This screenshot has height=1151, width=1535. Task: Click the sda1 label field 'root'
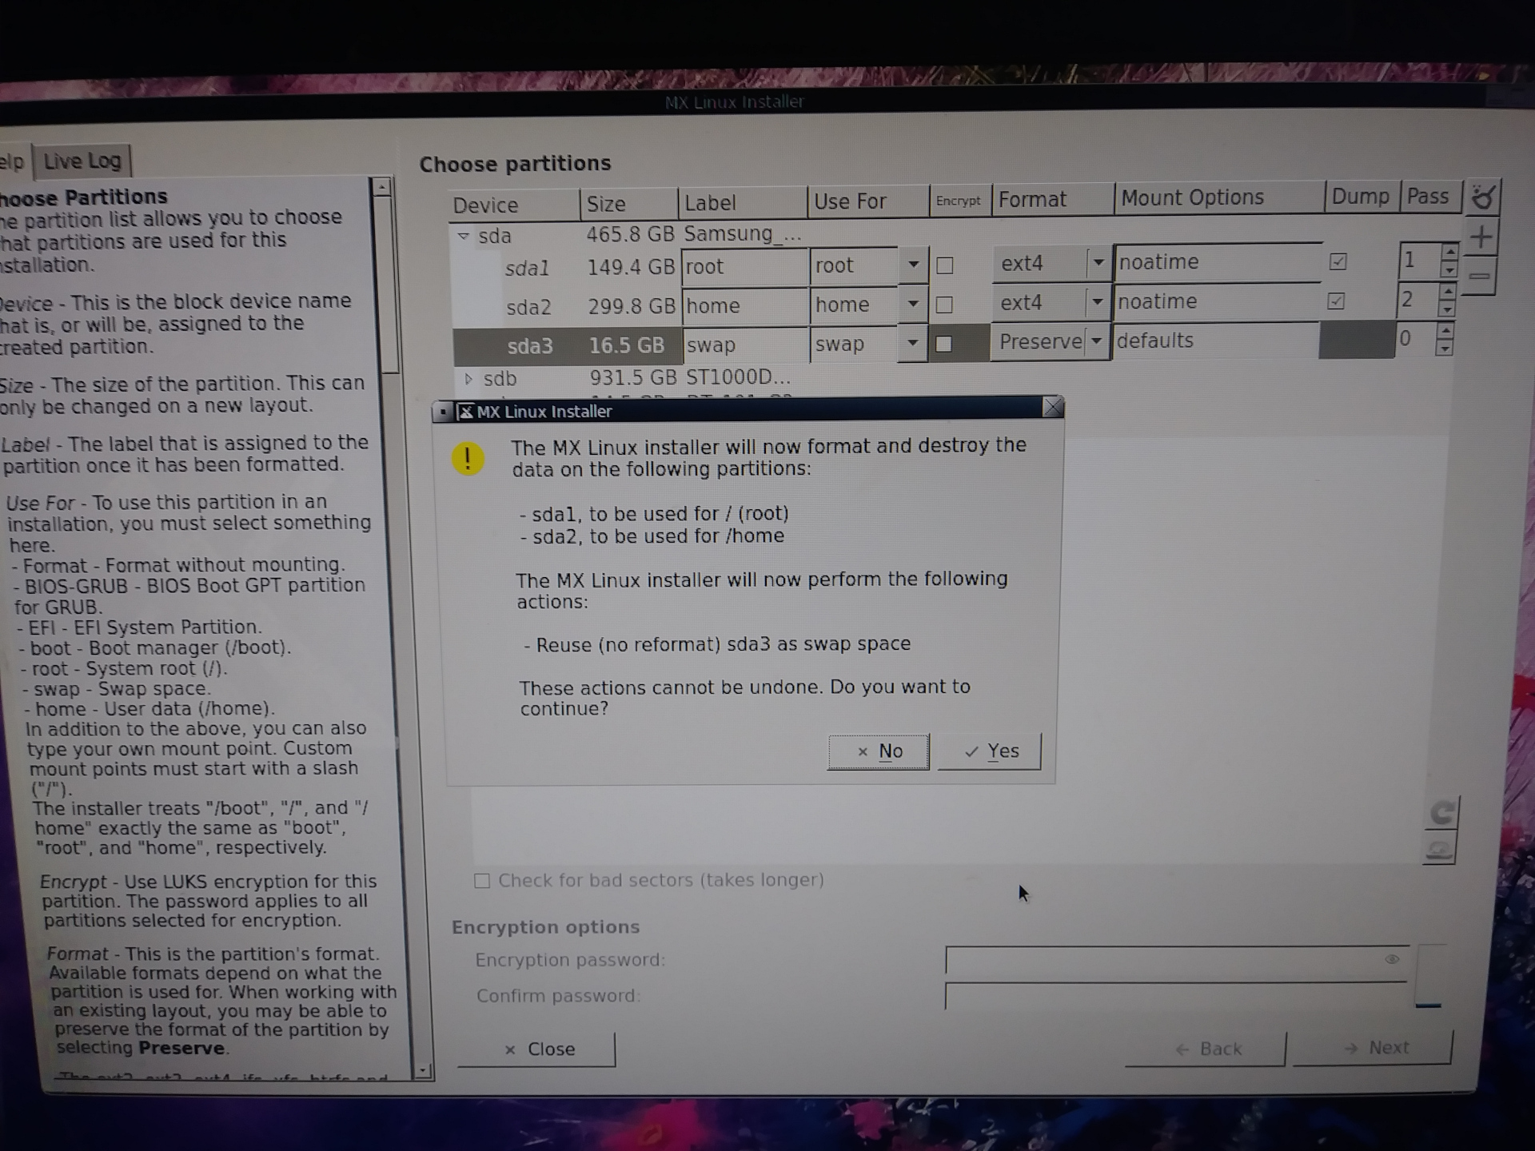click(x=744, y=266)
